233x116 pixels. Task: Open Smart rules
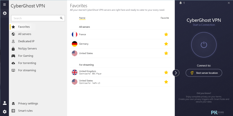pos(25,111)
